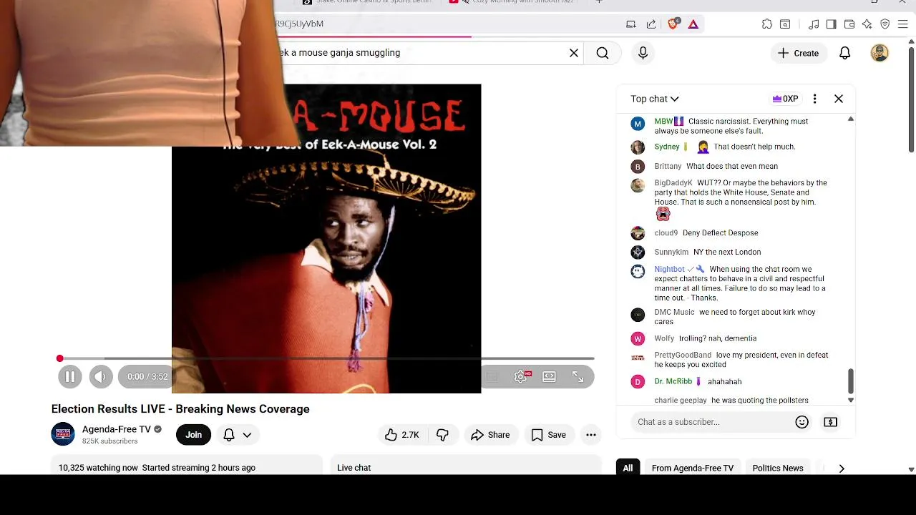This screenshot has width=916, height=515.
Task: Toggle the browser sidebar panel icon
Action: point(831,24)
